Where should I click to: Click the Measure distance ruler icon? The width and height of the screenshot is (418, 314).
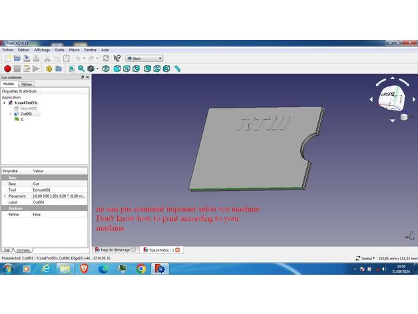177,69
